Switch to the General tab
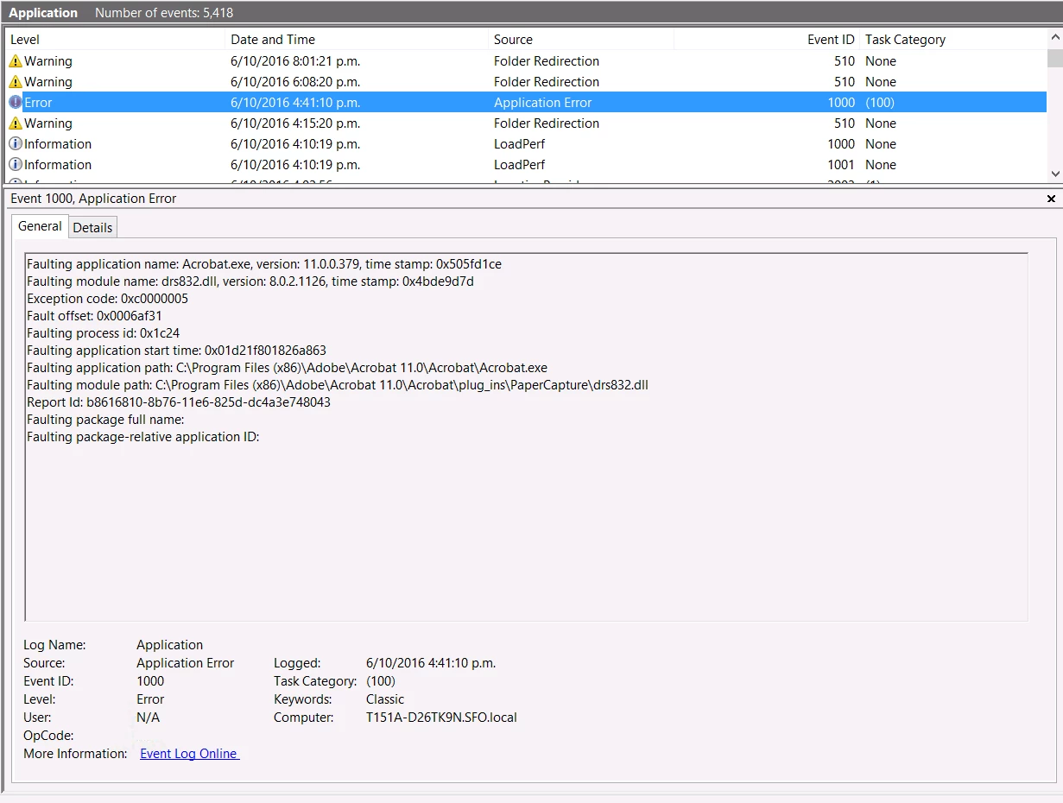1063x803 pixels. coord(41,226)
